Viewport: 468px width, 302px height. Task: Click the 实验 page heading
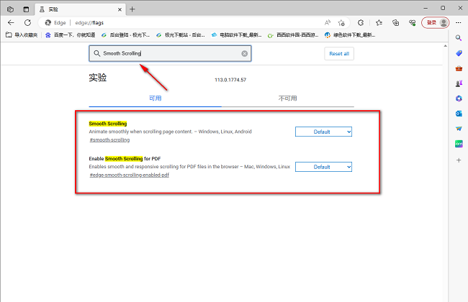98,78
